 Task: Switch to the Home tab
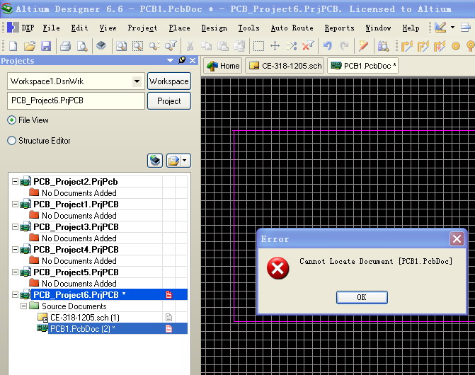coord(223,66)
